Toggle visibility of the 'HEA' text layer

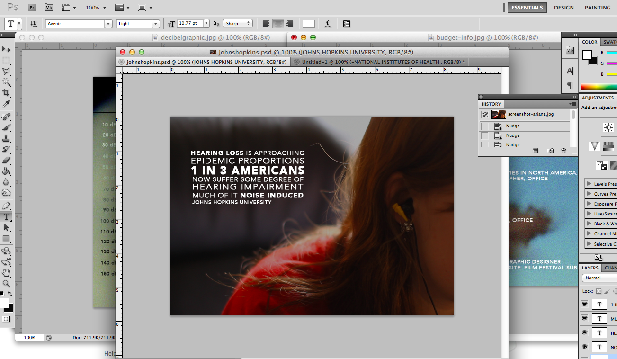coord(584,332)
